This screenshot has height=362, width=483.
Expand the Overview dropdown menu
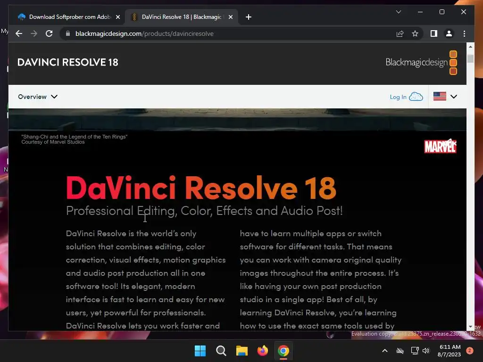point(38,97)
